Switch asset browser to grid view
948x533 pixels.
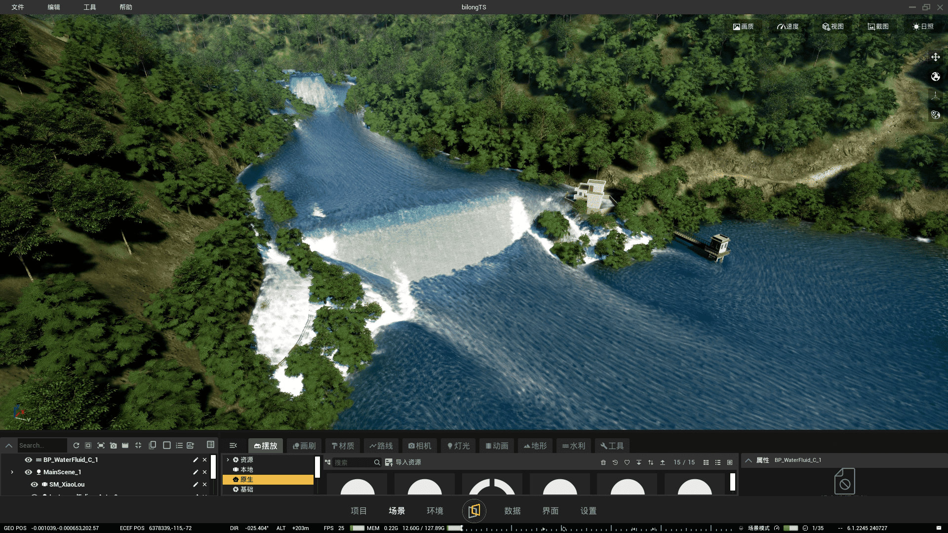click(706, 462)
